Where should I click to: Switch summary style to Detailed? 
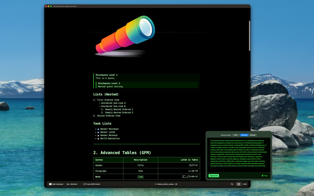click(253, 135)
